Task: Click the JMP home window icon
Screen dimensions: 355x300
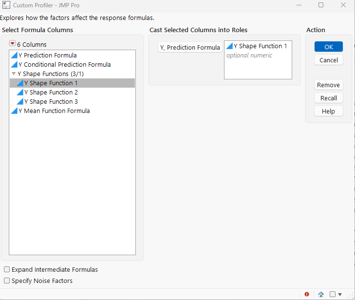Action: [x=321, y=294]
